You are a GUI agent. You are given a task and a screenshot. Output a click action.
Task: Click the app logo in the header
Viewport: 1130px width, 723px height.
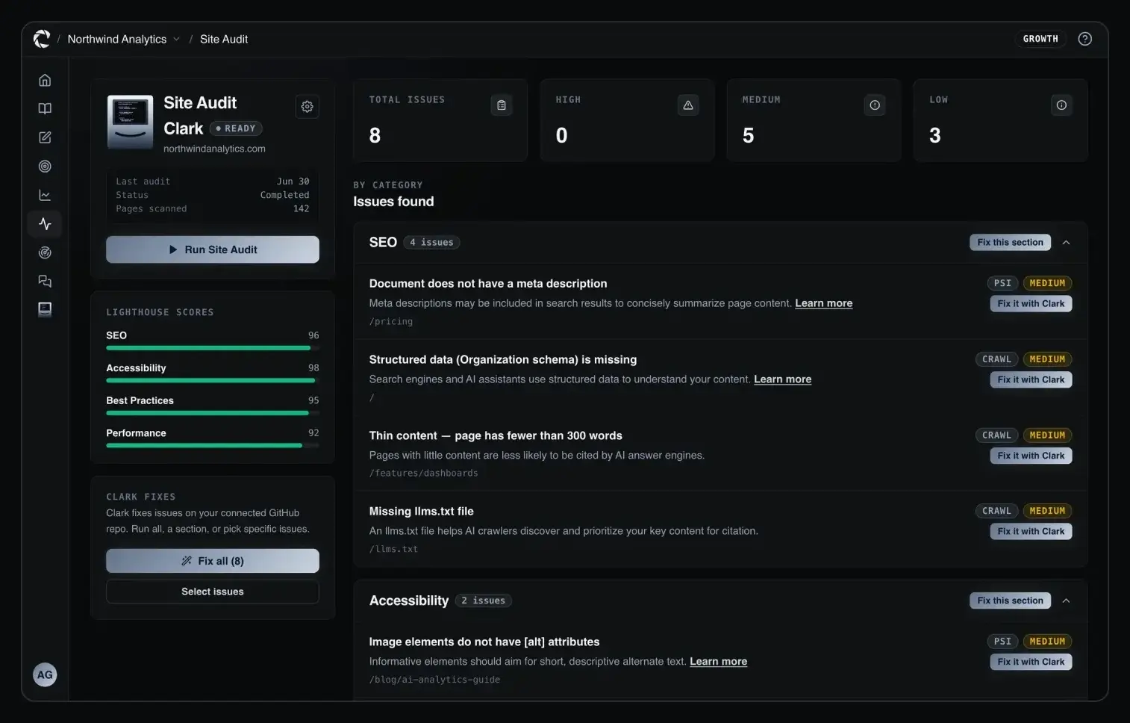pos(42,39)
